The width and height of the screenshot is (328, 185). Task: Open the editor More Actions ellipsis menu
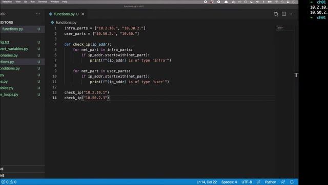pos(292,14)
